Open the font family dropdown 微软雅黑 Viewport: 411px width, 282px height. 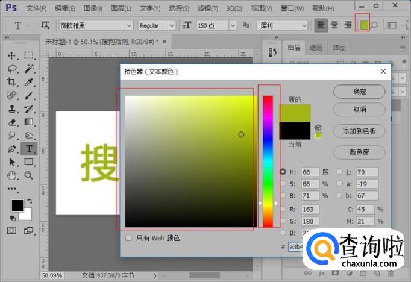click(129, 25)
